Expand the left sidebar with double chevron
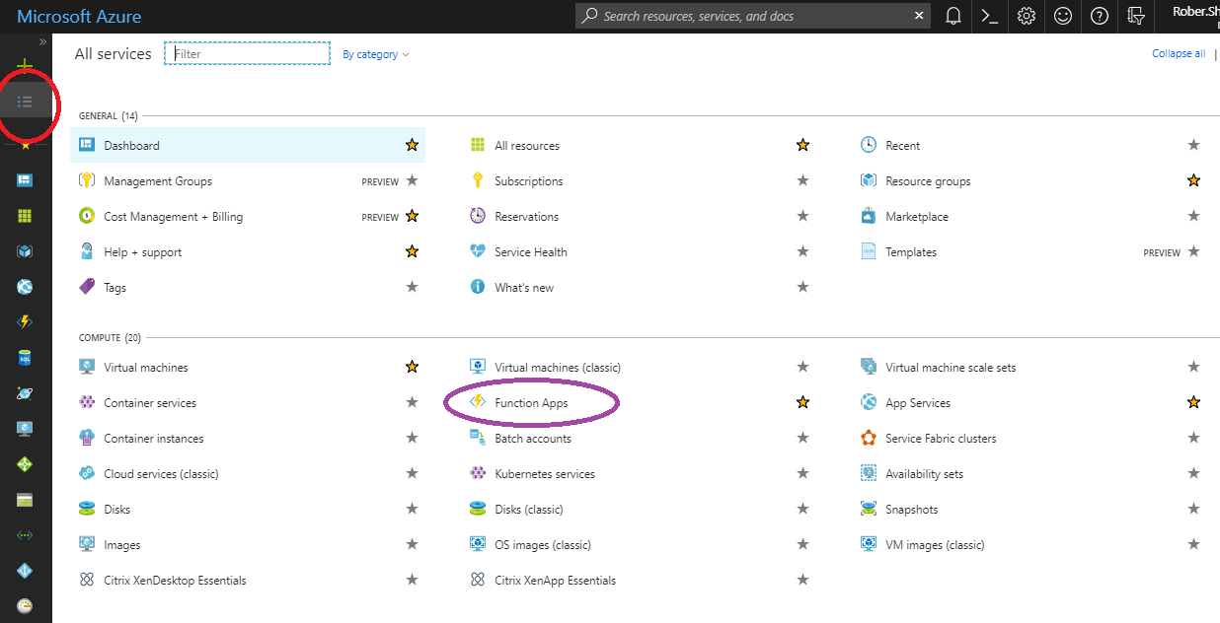Image resolution: width=1220 pixels, height=623 pixels. 42,41
